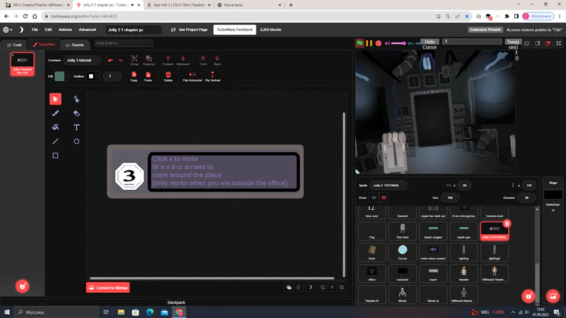Copy the selected shape

point(133,77)
